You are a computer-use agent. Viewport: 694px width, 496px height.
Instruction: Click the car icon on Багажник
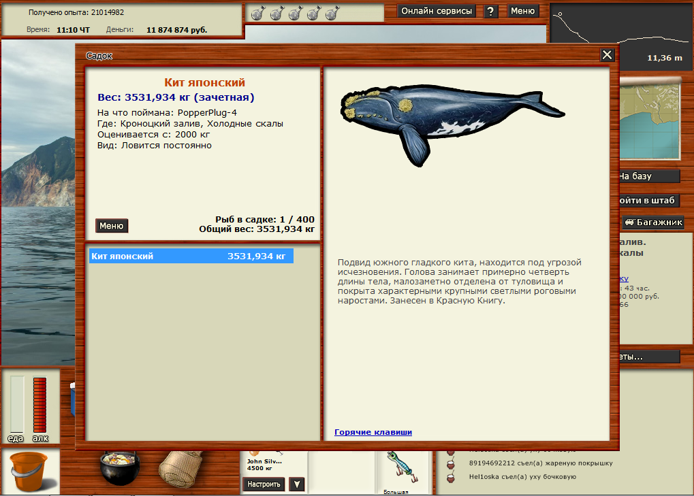(630, 222)
